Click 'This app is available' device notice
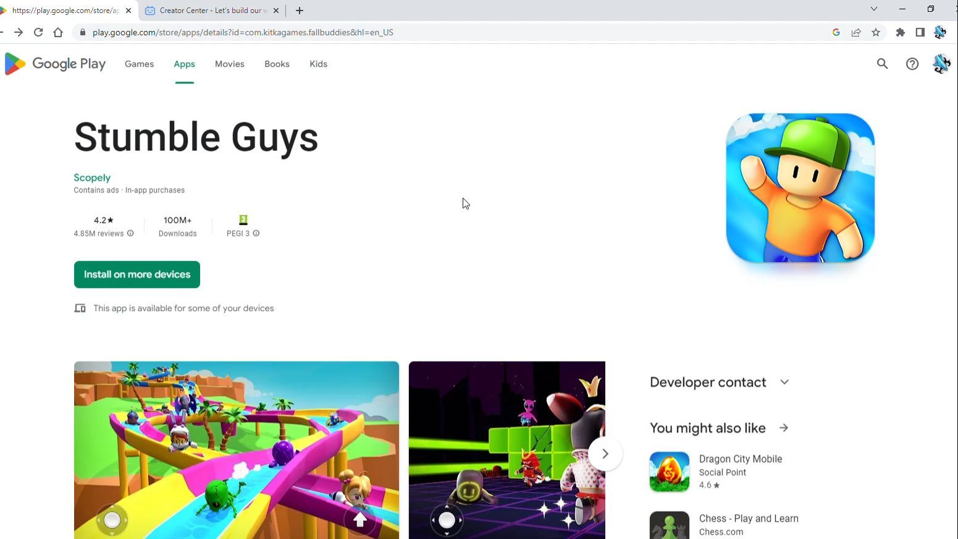This screenshot has height=539, width=958. click(183, 308)
